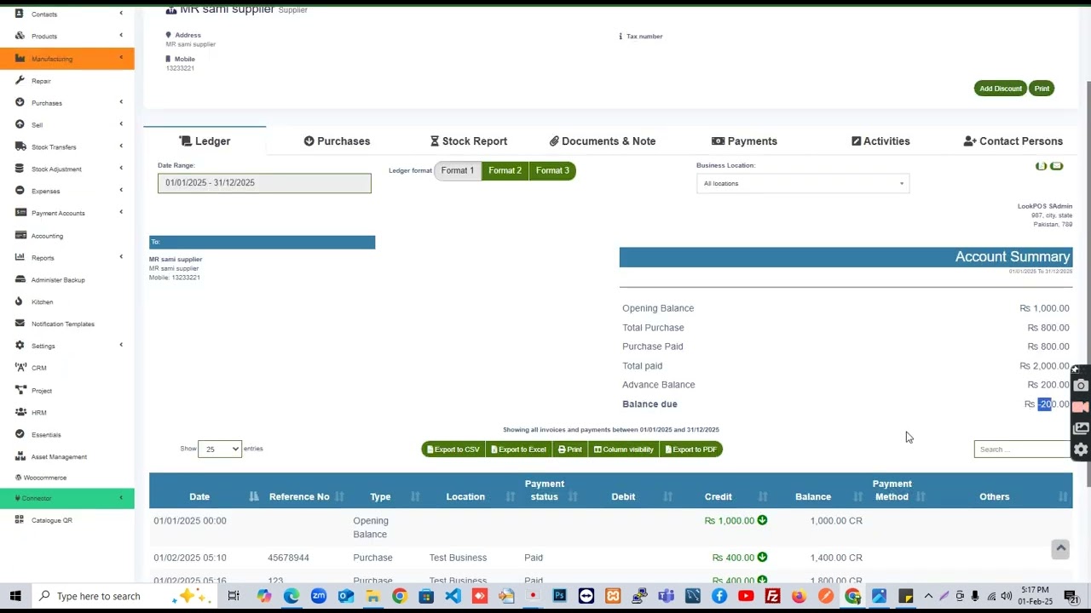The height and width of the screenshot is (613, 1091).
Task: Open Zoom from taskbar
Action: coord(318,596)
